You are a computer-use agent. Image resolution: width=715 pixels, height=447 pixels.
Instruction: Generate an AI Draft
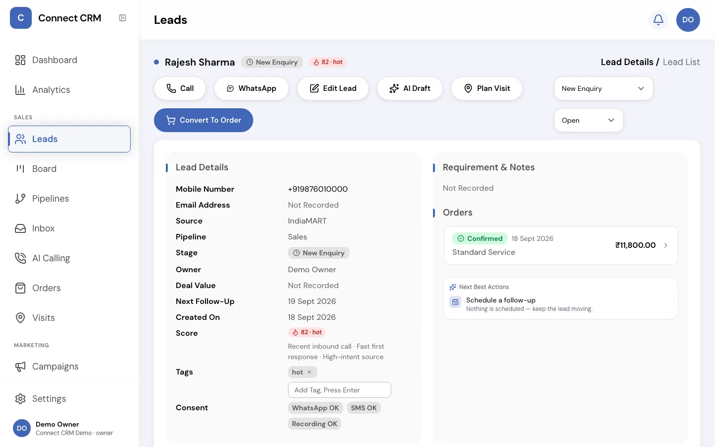pos(410,88)
